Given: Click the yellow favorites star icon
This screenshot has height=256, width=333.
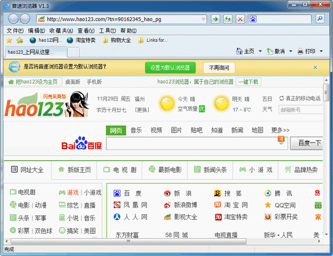Looking at the screenshot, I should [9, 40].
